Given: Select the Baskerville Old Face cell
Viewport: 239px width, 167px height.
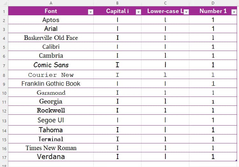Looking at the screenshot, I should pos(51,38).
